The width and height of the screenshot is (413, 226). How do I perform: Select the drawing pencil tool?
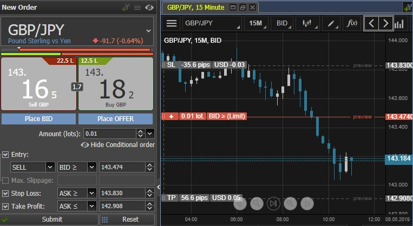[x=331, y=23]
